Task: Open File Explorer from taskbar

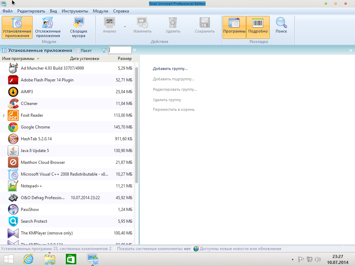Action: (x=50, y=259)
